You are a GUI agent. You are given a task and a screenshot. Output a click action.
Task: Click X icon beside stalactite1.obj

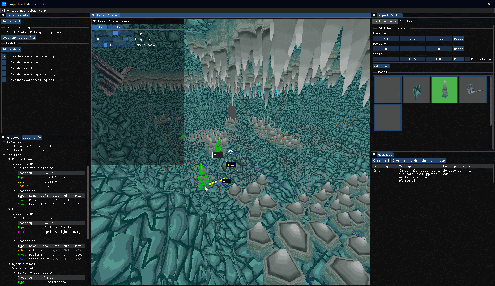pyautogui.click(x=4, y=68)
